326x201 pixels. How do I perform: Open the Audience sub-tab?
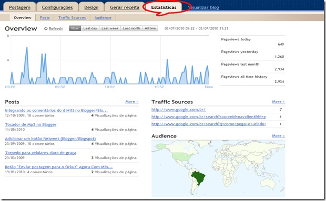click(103, 18)
